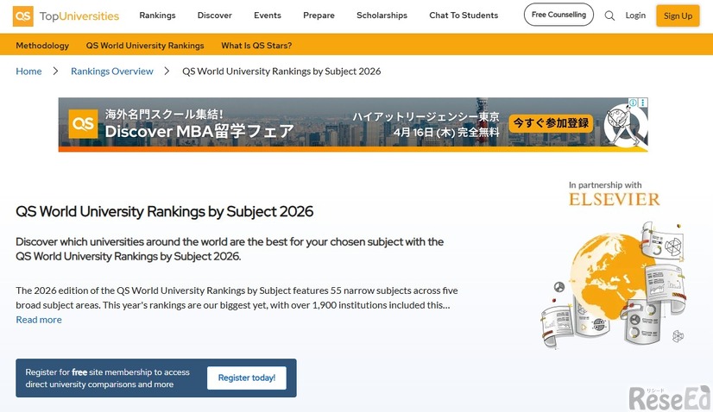Expand description with Read more
The height and width of the screenshot is (412, 713).
point(39,320)
